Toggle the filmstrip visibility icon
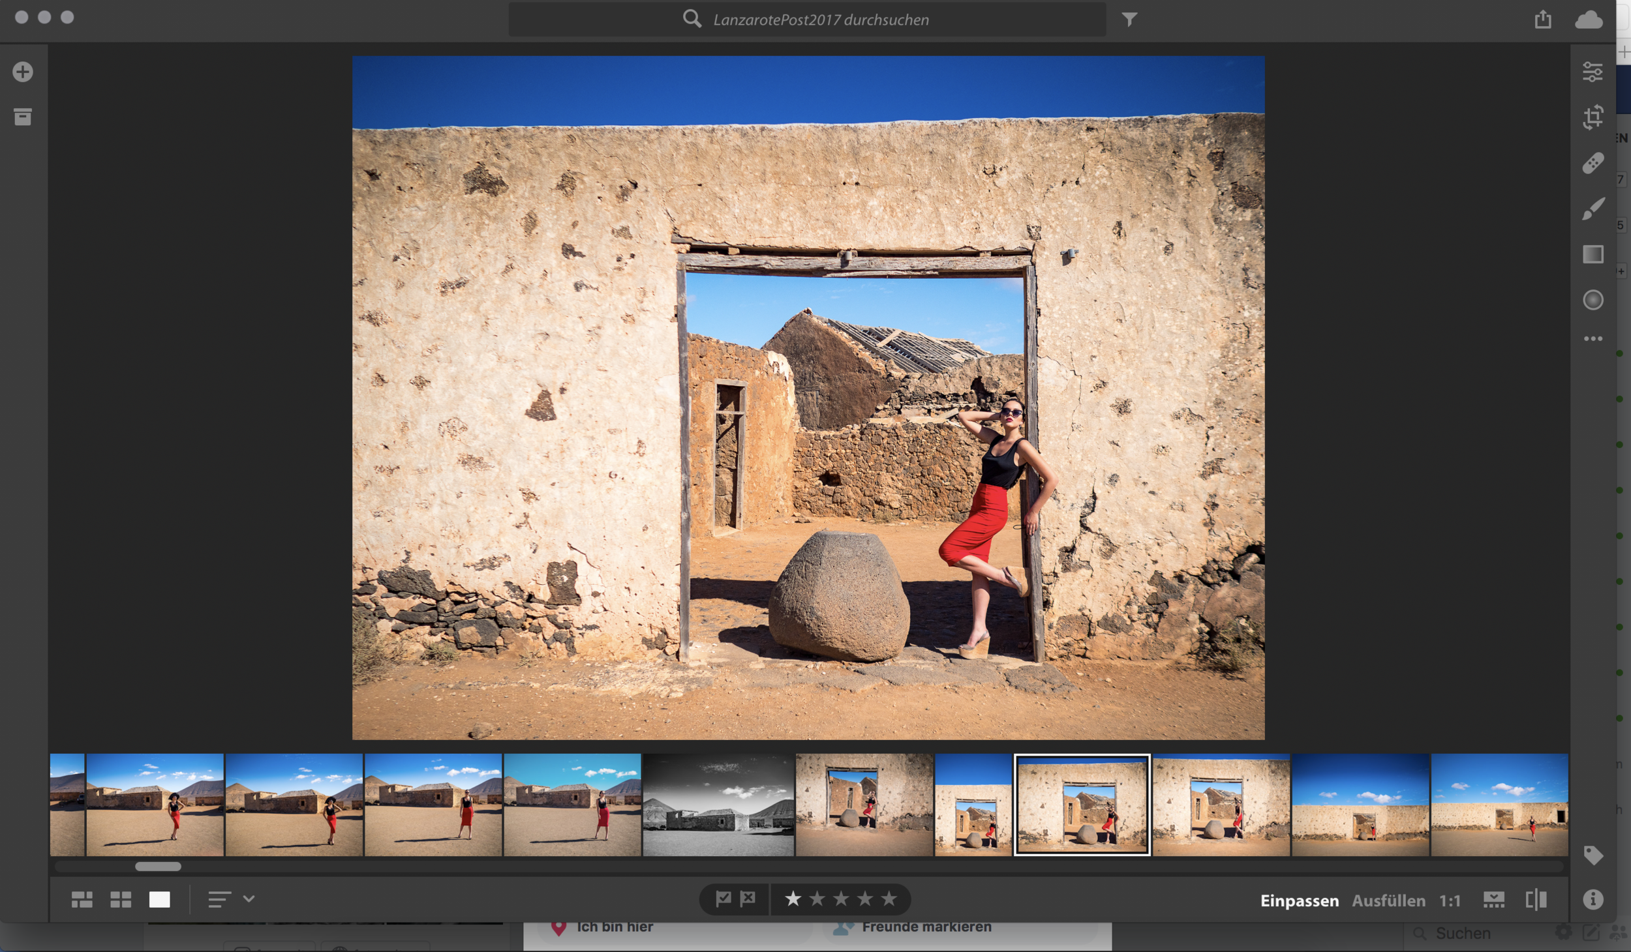 tap(1493, 900)
